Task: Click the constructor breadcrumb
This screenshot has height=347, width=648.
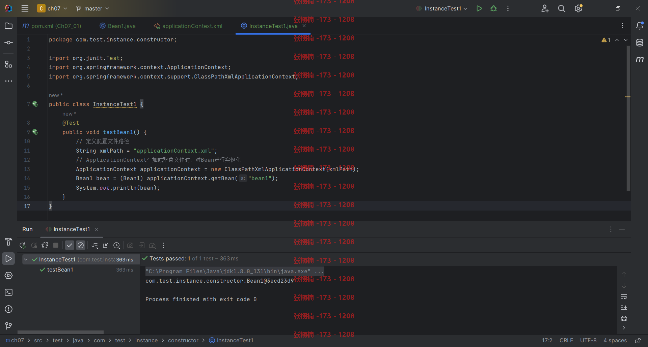Action: pyautogui.click(x=183, y=340)
